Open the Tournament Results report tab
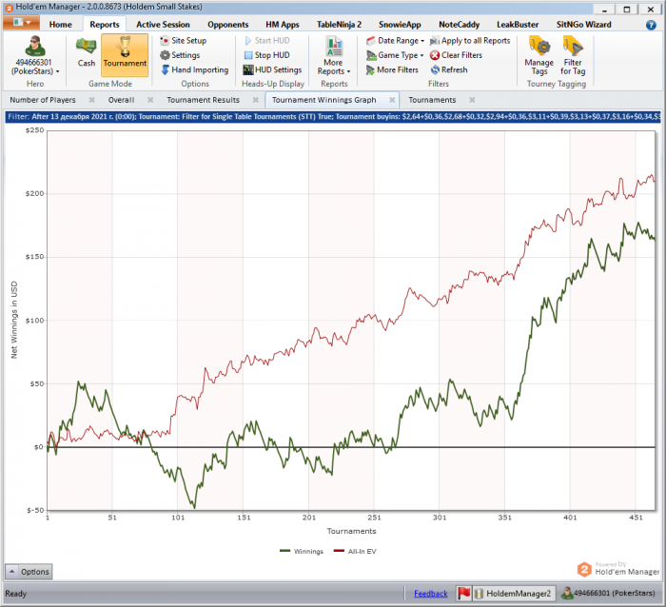This screenshot has width=666, height=607. 203,100
